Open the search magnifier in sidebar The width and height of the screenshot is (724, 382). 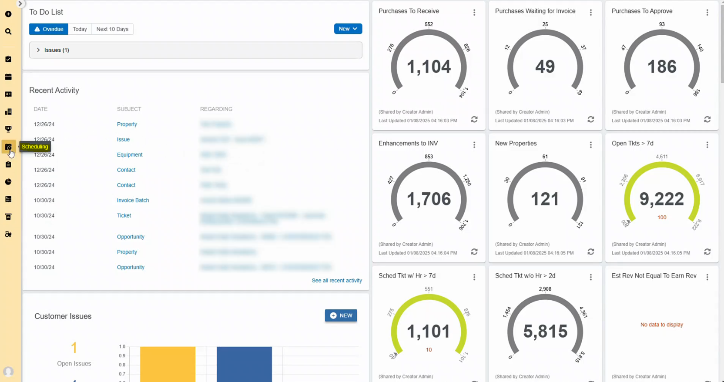point(8,31)
